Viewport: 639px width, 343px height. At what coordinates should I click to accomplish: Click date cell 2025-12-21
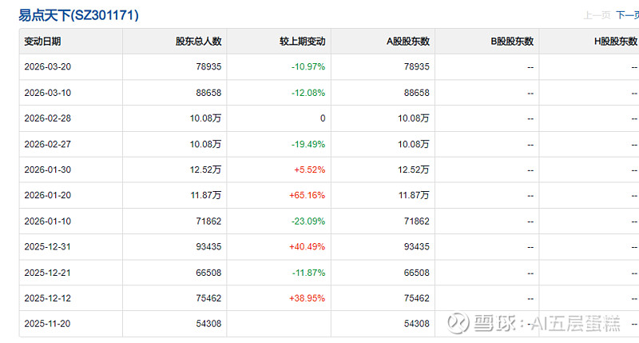pos(48,273)
